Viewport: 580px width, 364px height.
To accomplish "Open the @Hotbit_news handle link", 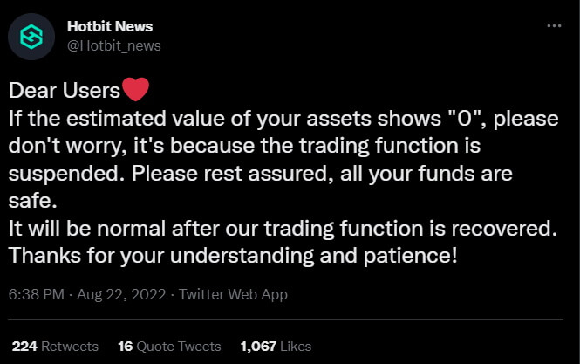I will 114,46.
